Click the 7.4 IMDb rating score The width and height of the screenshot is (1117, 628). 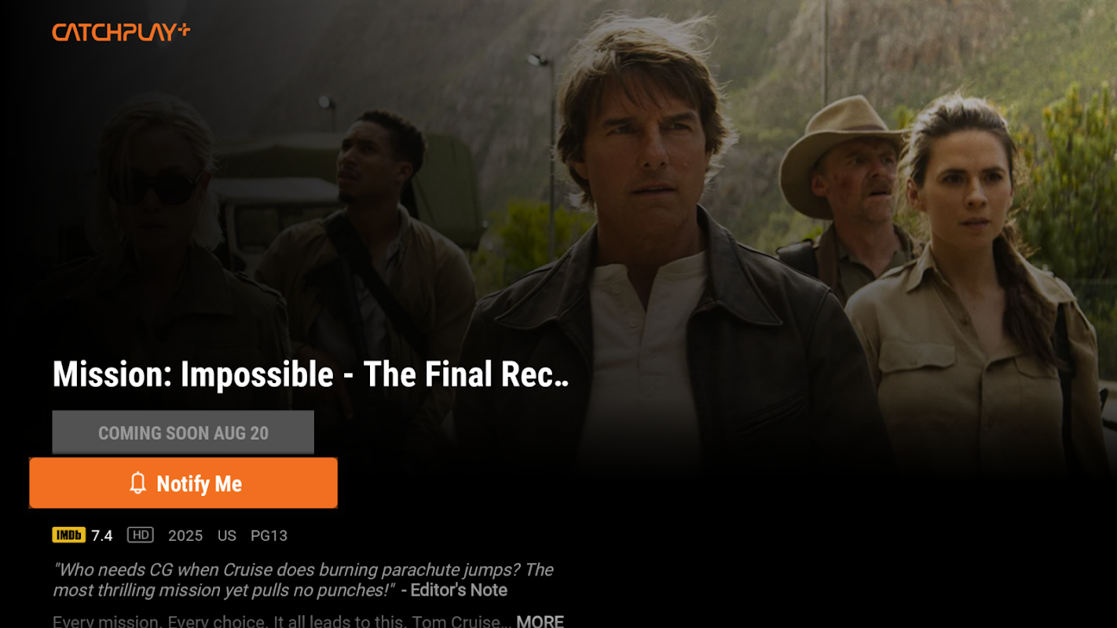coord(102,535)
